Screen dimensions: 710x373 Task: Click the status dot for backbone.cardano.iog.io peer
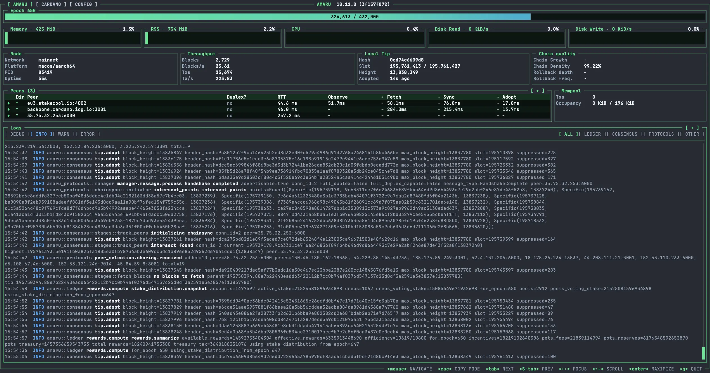9,109
